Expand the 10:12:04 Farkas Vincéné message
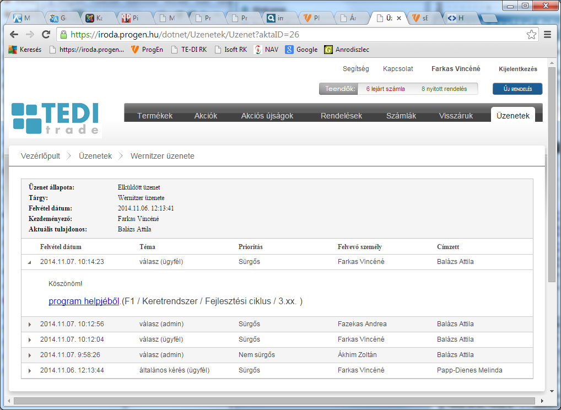561x410 pixels. coord(30,340)
